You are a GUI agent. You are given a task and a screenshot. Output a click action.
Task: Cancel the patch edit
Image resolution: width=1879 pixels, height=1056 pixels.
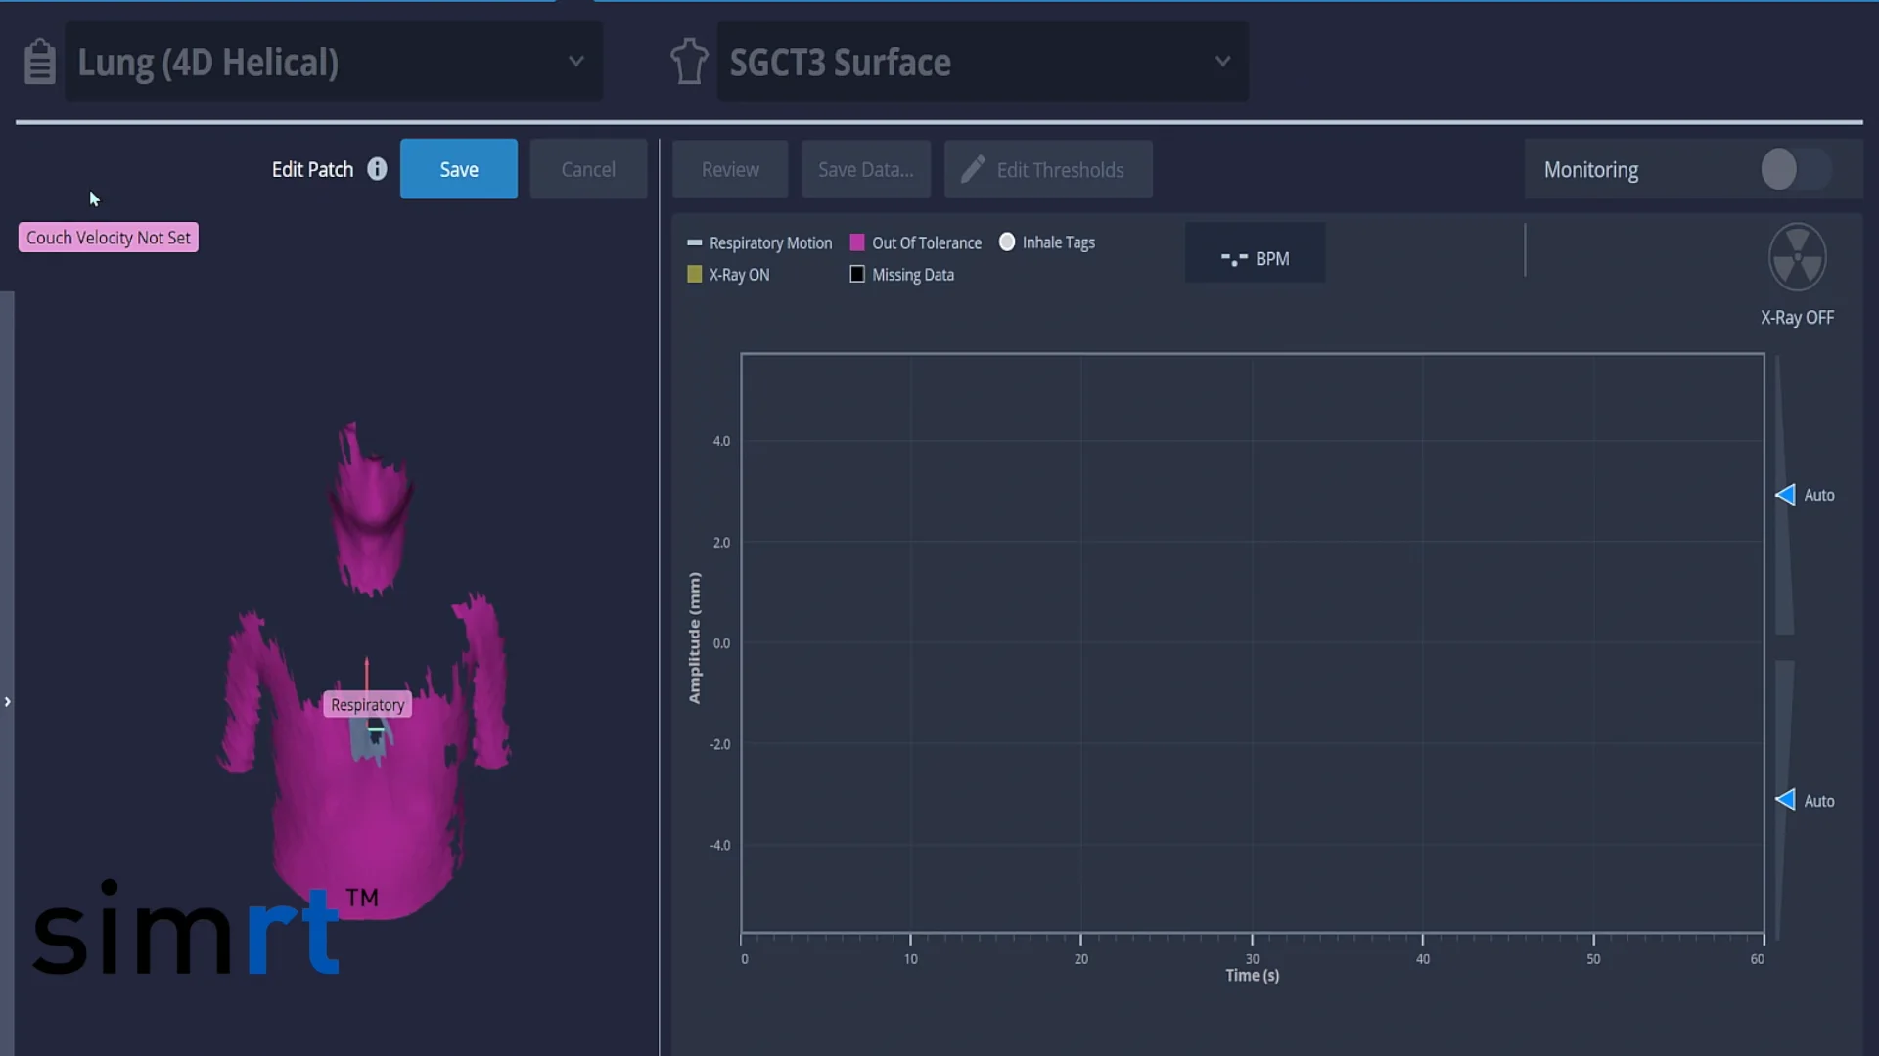[x=588, y=169]
